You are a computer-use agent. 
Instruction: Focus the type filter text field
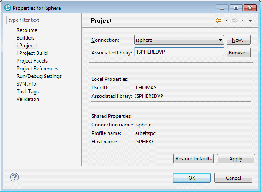(x=42, y=20)
